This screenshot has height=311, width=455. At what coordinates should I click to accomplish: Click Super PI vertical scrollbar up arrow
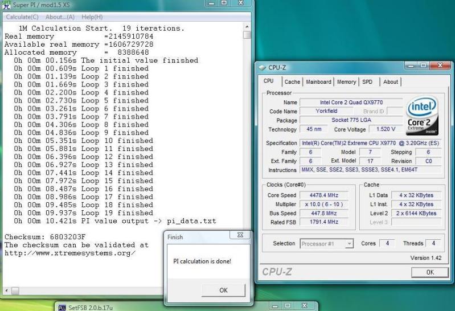tap(246, 27)
